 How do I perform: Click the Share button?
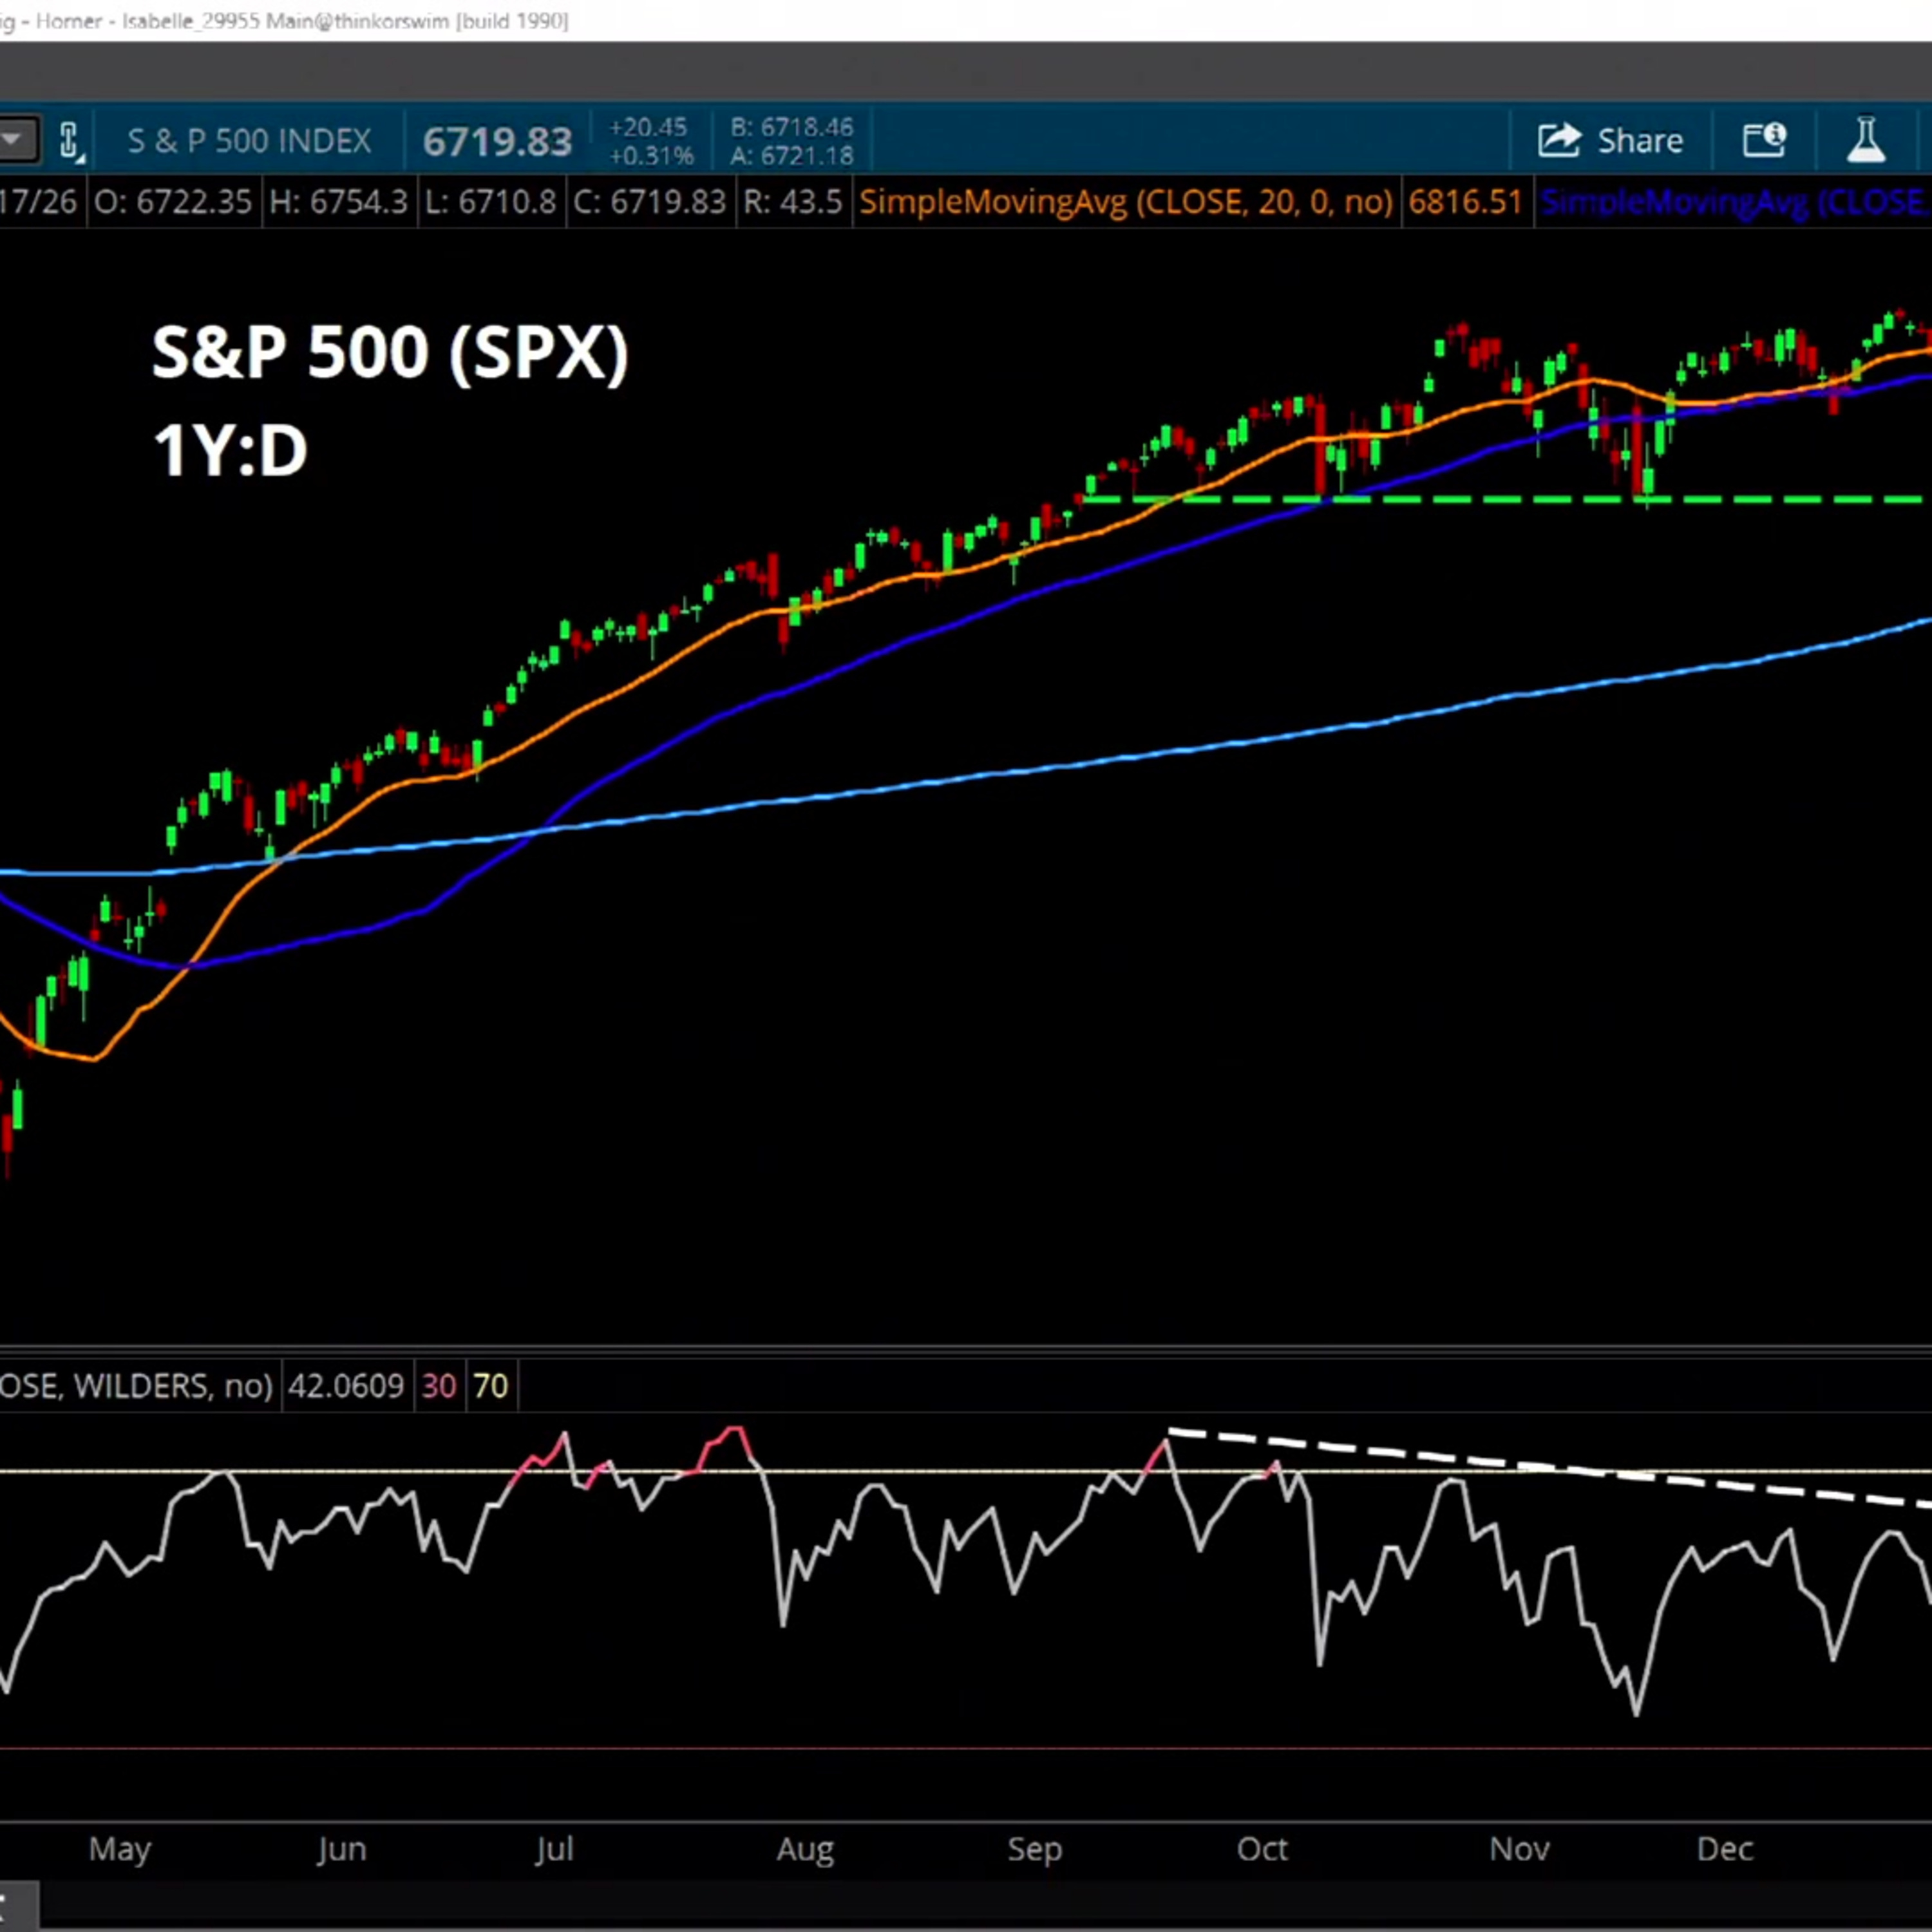[1610, 140]
